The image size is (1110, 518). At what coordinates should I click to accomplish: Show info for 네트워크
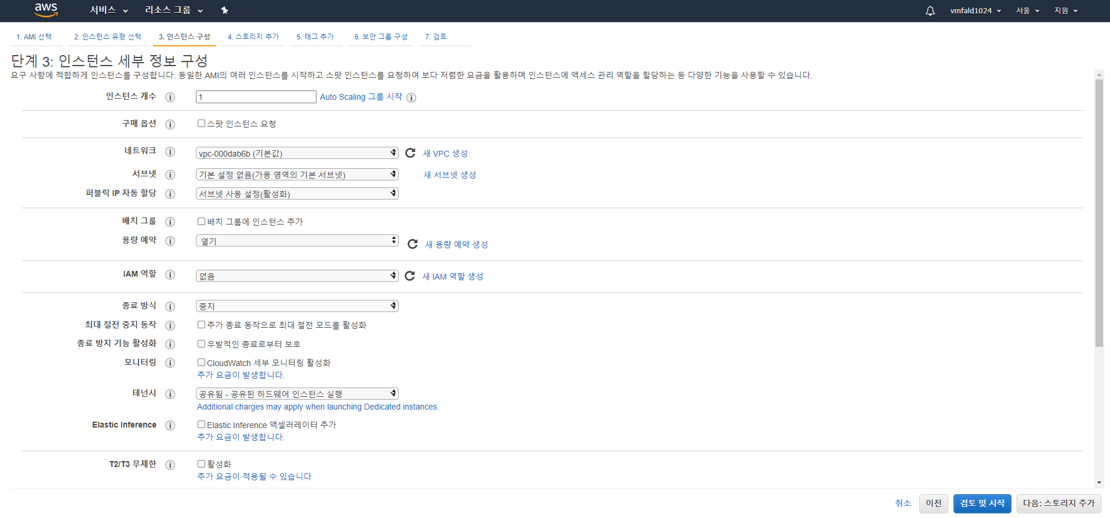(x=170, y=151)
